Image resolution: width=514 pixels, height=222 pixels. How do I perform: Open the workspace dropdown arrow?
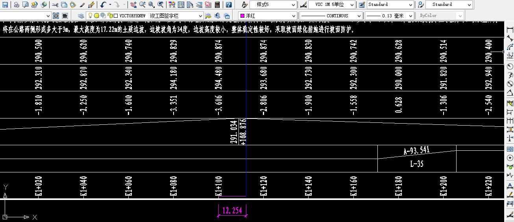click(49, 16)
